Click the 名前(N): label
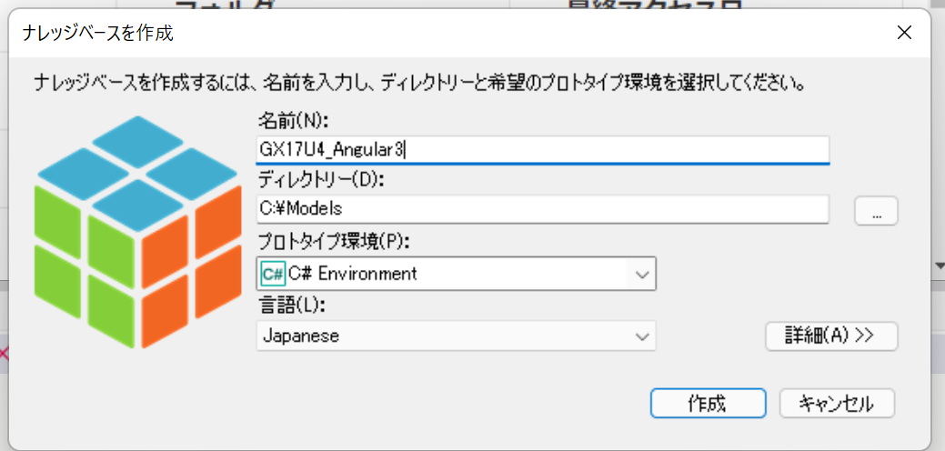 point(292,121)
